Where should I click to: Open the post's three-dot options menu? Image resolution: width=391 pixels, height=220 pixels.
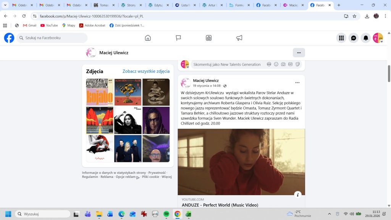pos(297,82)
